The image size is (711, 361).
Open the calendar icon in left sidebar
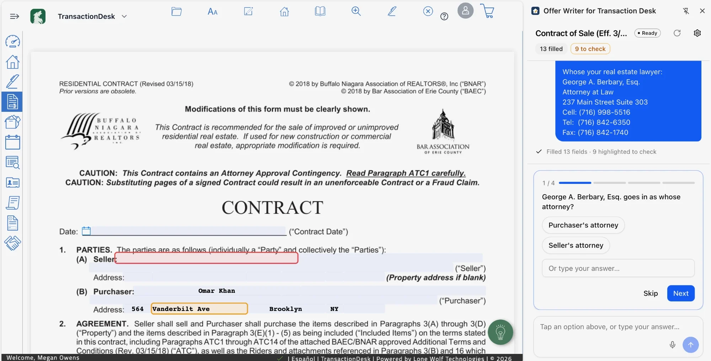[13, 142]
